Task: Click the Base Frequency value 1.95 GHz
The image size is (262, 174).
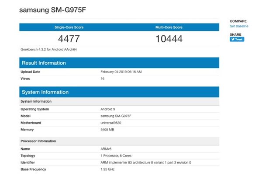Action: [108, 169]
